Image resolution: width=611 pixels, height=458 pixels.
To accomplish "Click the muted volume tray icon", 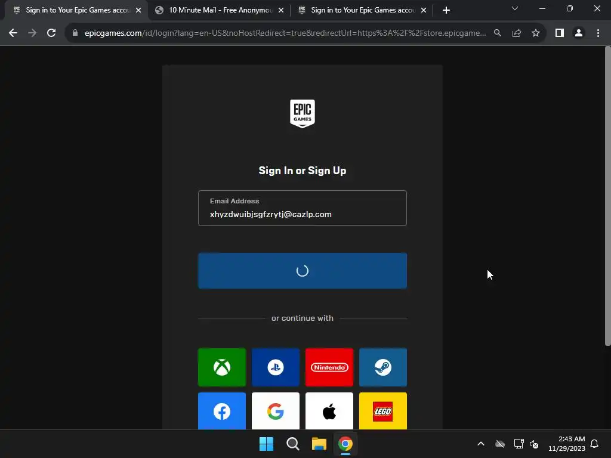I will (x=534, y=444).
